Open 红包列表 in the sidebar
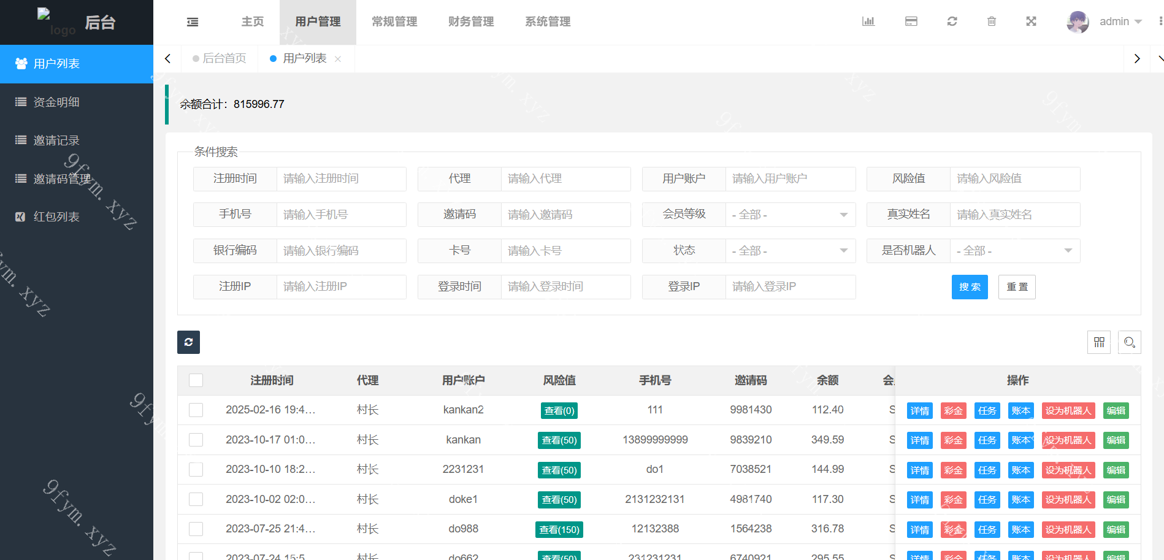This screenshot has width=1164, height=560. pyautogui.click(x=77, y=217)
